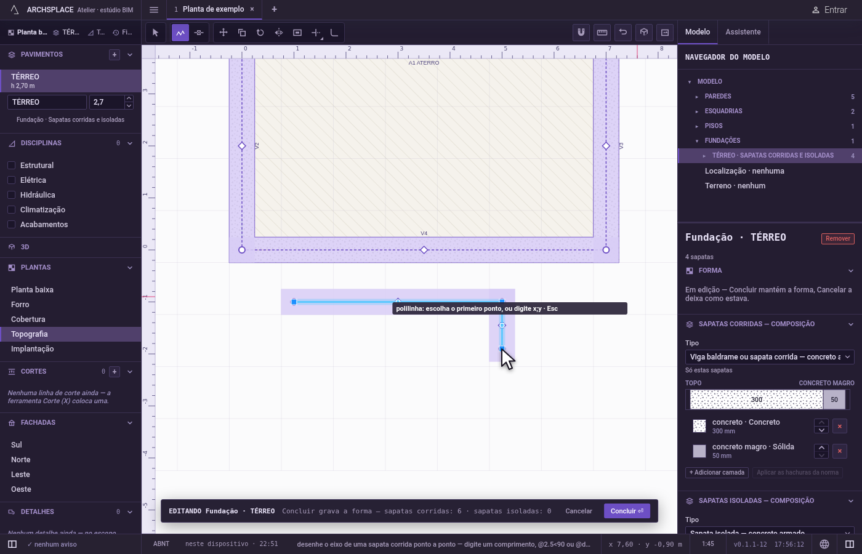Collapse the Plantas section chevron
Viewport: 862px width, 554px height.
tap(130, 268)
